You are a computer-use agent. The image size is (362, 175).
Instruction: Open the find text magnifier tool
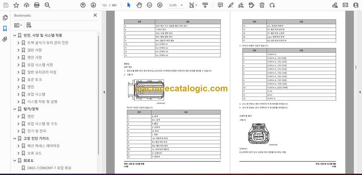tap(47, 5)
